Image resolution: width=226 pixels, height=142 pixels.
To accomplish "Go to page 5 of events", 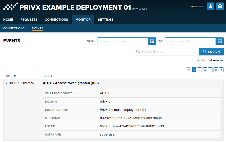I will coord(216,70).
